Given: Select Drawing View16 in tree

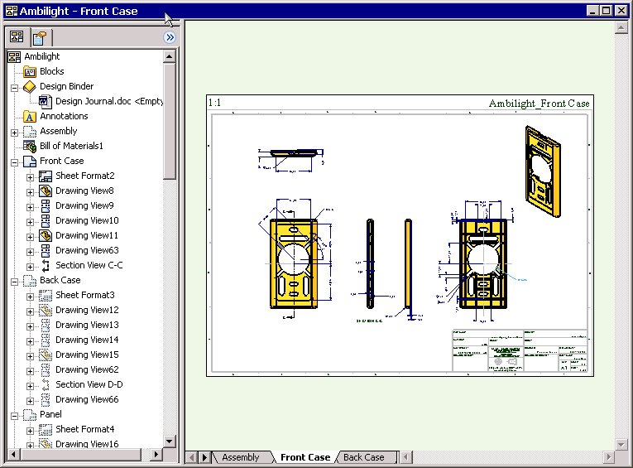Looking at the screenshot, I should pyautogui.click(x=87, y=444).
